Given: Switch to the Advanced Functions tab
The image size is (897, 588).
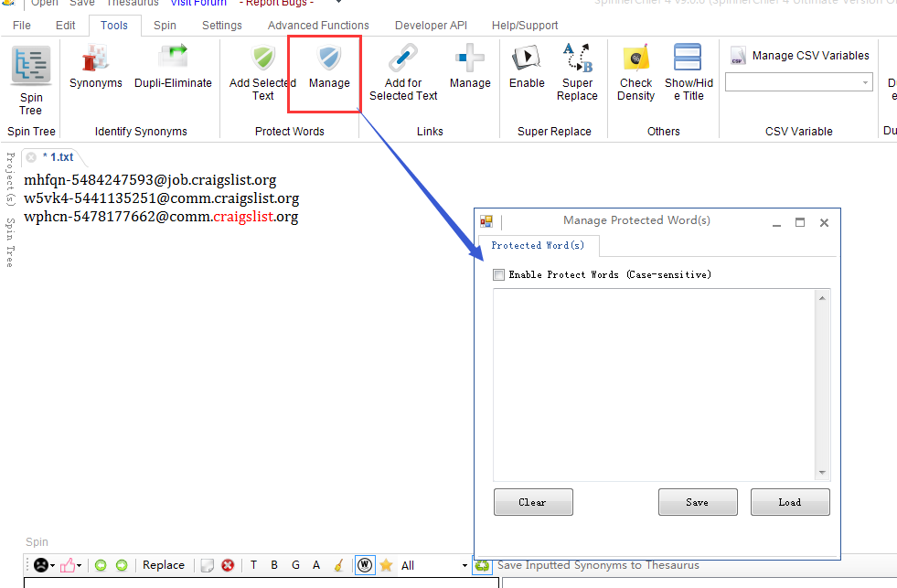Looking at the screenshot, I should (318, 26).
